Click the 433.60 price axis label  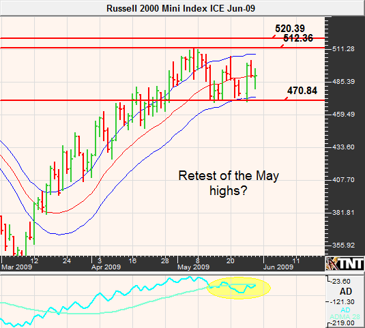[x=343, y=147]
